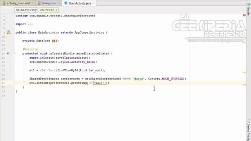Click getSharedPreferences method call

coord(102,79)
